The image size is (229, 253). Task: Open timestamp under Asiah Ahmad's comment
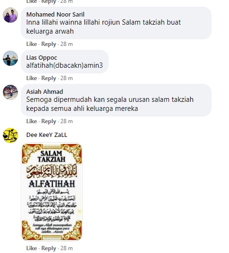(67, 121)
